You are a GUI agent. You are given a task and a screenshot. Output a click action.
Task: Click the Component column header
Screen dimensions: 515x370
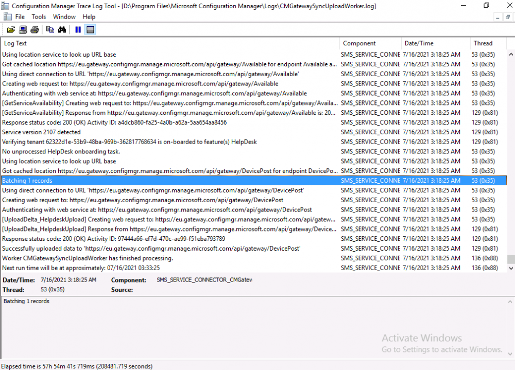370,43
